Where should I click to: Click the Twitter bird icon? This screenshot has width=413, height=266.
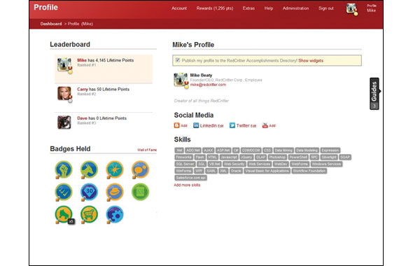[232, 125]
